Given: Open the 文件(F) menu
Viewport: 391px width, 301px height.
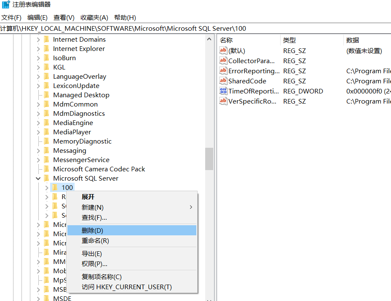Looking at the screenshot, I should [x=11, y=18].
